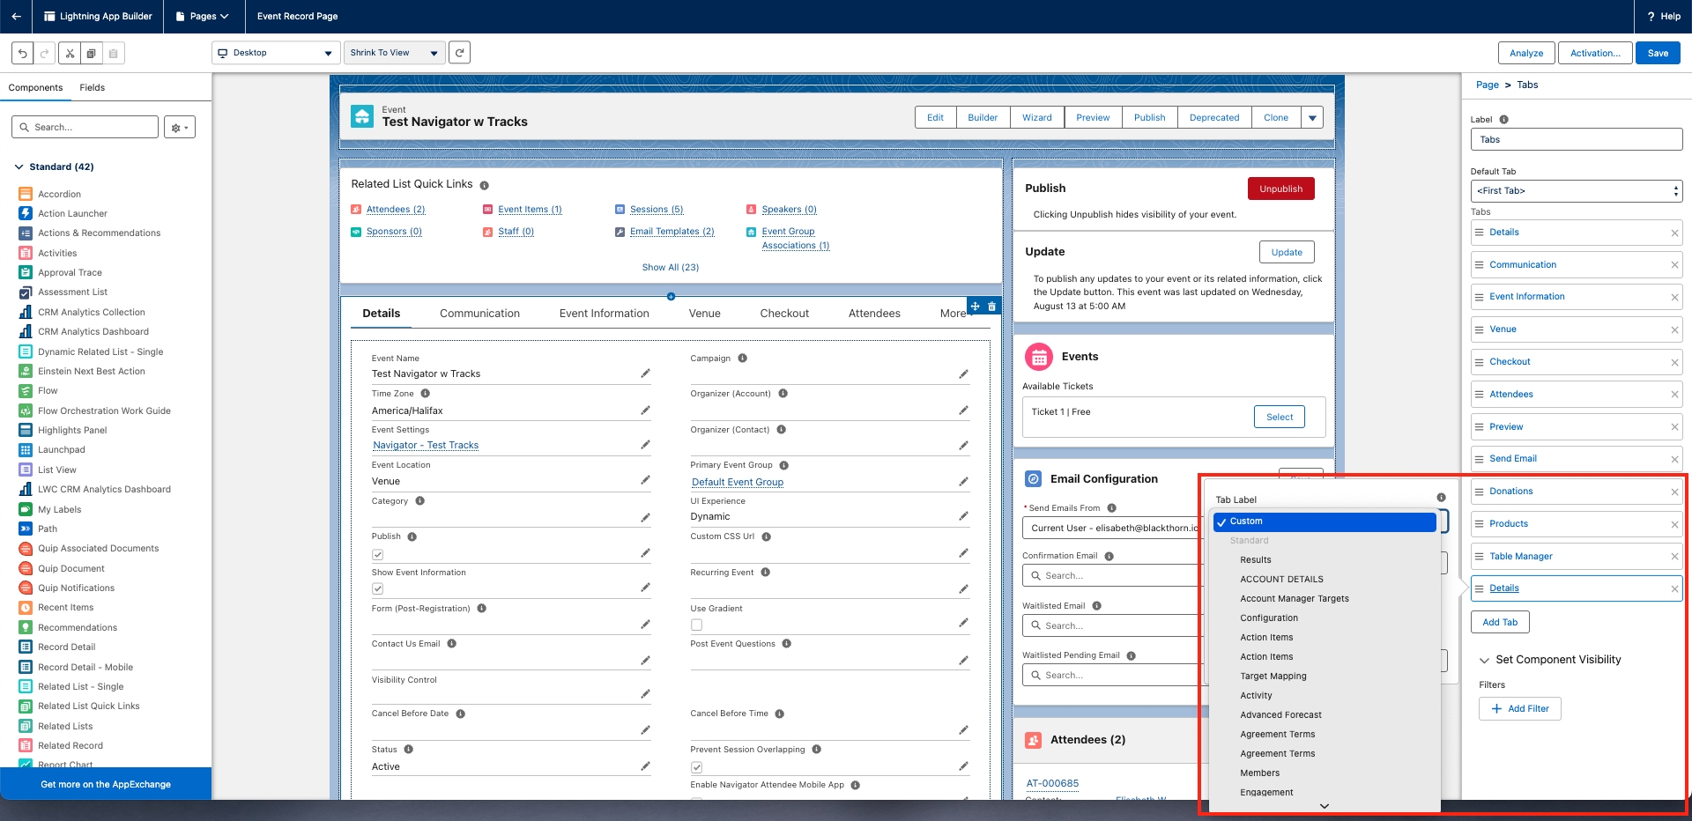The height and width of the screenshot is (821, 1692).
Task: Click the Flow component icon
Action: [x=26, y=390]
